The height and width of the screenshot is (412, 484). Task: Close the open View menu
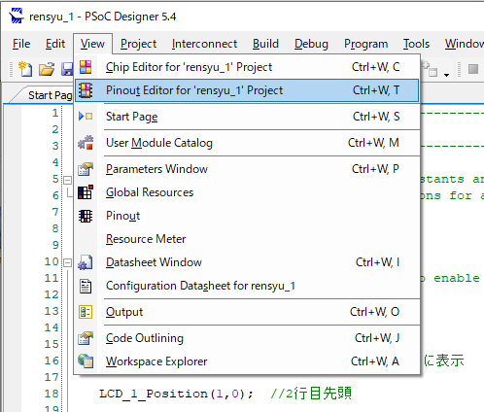tap(92, 44)
